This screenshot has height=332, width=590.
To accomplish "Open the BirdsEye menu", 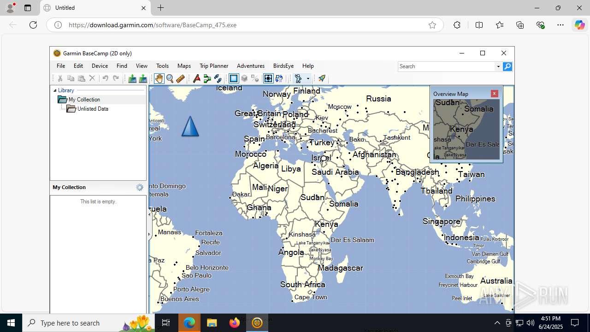I will pyautogui.click(x=283, y=66).
